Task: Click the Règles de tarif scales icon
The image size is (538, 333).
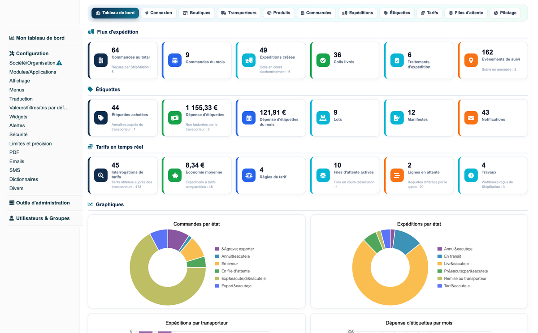Action: pyautogui.click(x=249, y=175)
